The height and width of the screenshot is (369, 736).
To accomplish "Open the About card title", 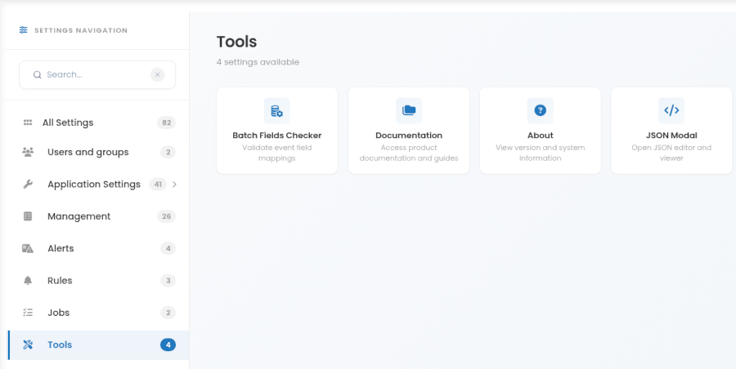I will point(541,135).
